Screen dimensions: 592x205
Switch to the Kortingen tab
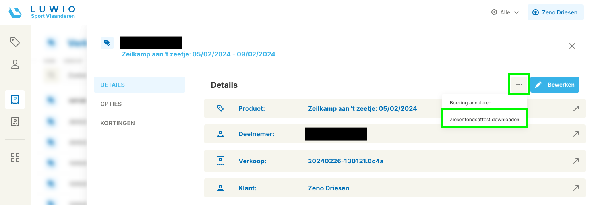click(118, 123)
